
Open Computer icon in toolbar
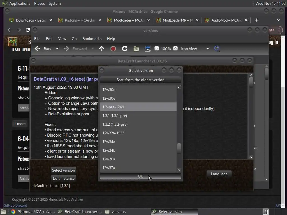(x=147, y=49)
